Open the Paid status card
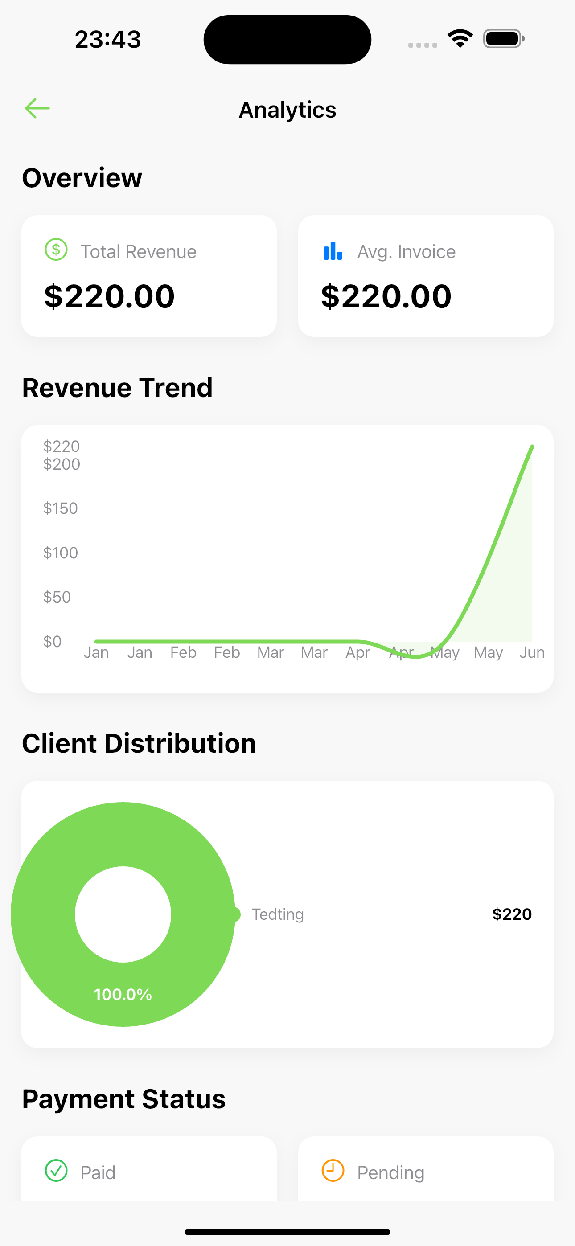Image resolution: width=575 pixels, height=1246 pixels. (x=149, y=1168)
